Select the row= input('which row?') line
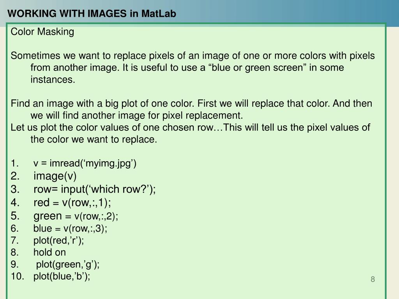 pos(94,189)
